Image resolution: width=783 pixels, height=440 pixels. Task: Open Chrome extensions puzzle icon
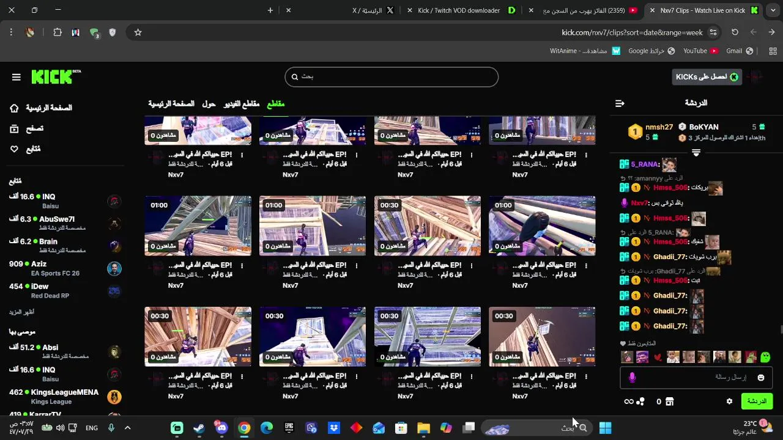tap(58, 32)
